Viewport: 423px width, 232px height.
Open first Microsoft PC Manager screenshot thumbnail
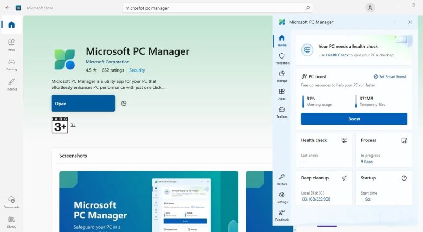149,201
